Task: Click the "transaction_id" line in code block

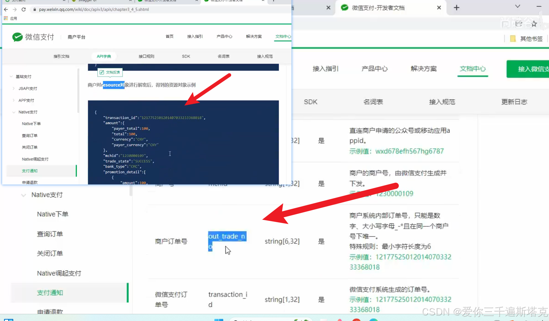Action: [154, 118]
